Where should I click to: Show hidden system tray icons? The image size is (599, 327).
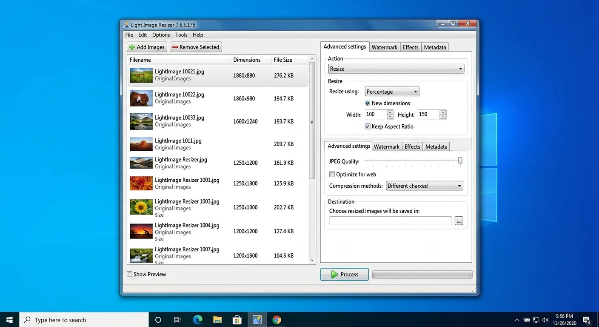(x=517, y=320)
